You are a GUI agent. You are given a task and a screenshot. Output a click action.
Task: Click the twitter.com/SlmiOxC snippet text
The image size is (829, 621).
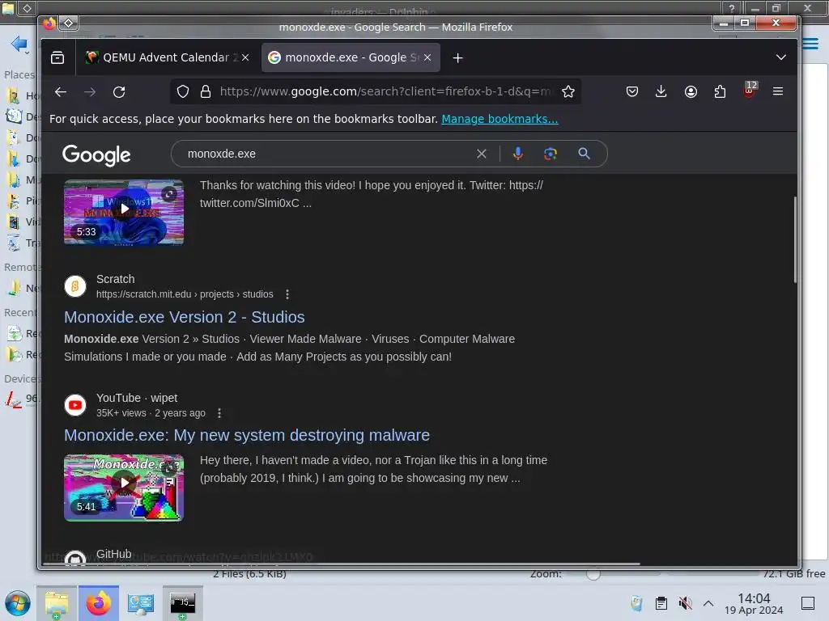256,203
